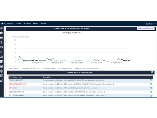
Task: Switch to Deadlock & Blocking Count tab
Action: (x=31, y=69)
